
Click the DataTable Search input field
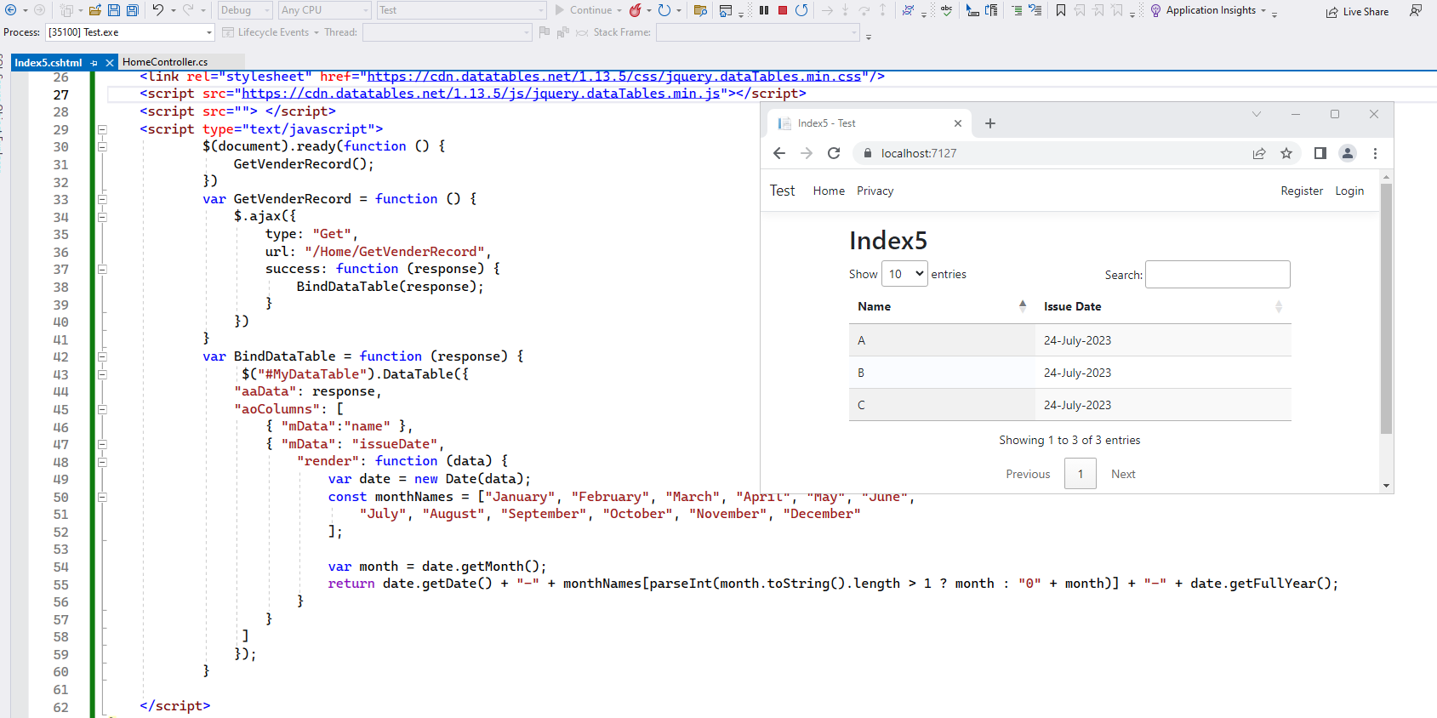pos(1217,275)
